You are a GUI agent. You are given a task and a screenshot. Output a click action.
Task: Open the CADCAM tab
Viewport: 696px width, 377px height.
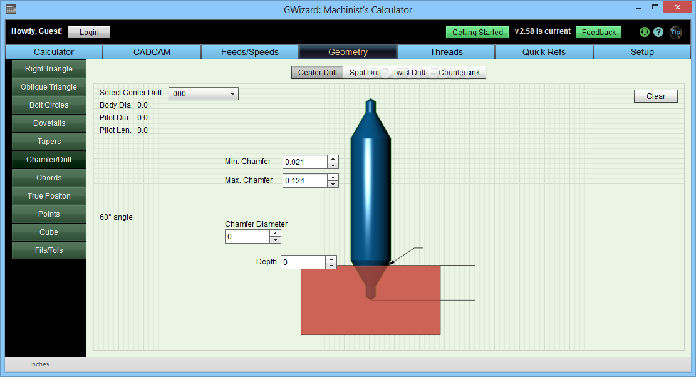152,52
